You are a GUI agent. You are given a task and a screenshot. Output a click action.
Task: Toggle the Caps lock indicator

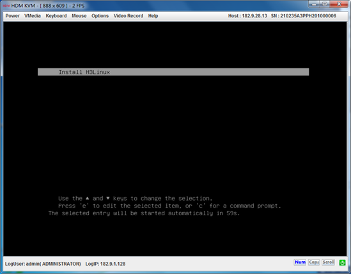pyautogui.click(x=314, y=262)
